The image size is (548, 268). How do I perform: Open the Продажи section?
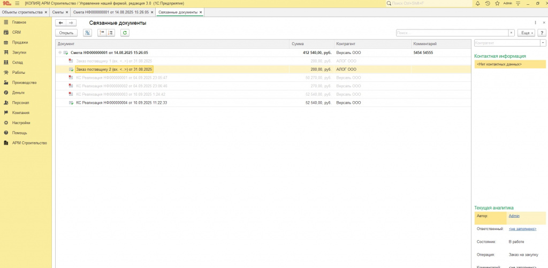click(20, 42)
